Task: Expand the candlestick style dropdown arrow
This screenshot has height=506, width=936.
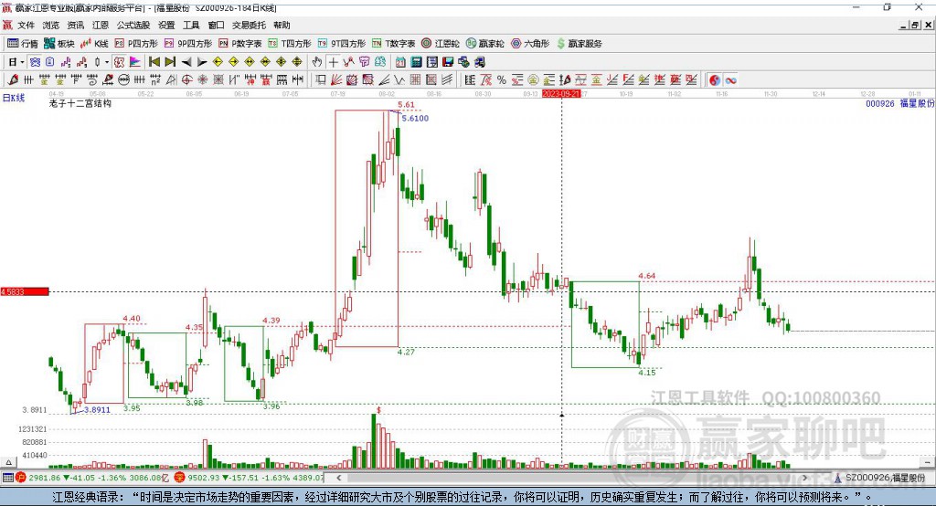Action: pos(107,62)
